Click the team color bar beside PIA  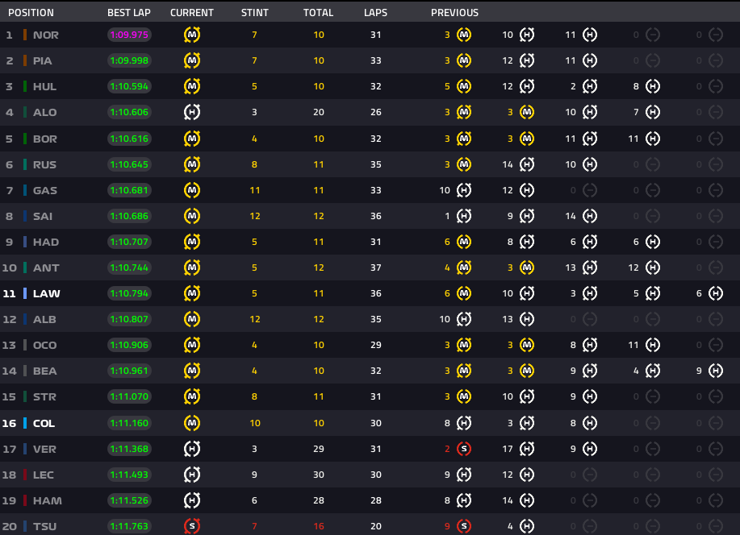(x=25, y=61)
